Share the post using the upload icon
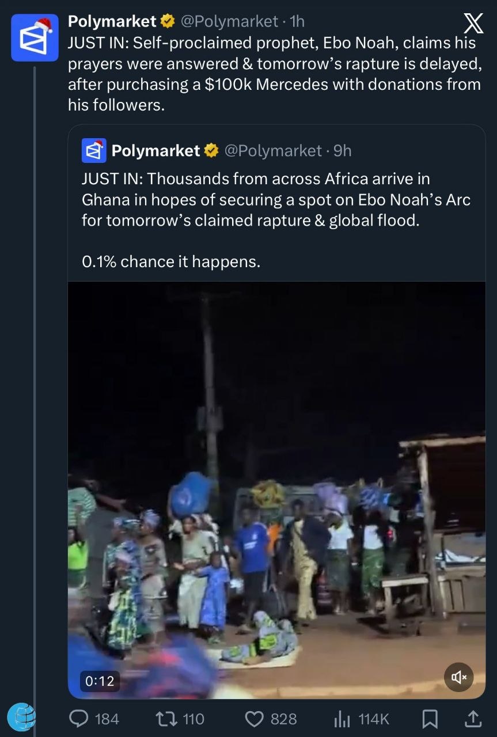 [x=472, y=718]
